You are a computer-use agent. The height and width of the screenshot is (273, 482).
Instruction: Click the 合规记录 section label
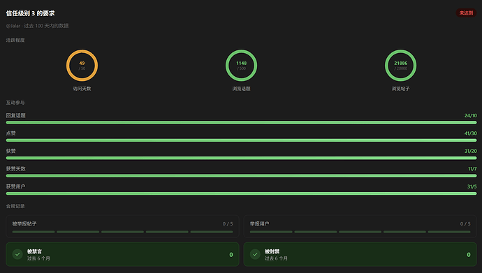point(15,206)
